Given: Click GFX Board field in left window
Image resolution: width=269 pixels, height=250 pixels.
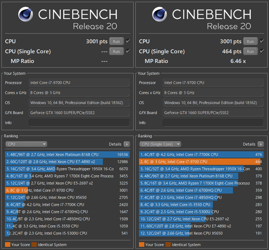Looking at the screenshot, I should [x=79, y=113].
